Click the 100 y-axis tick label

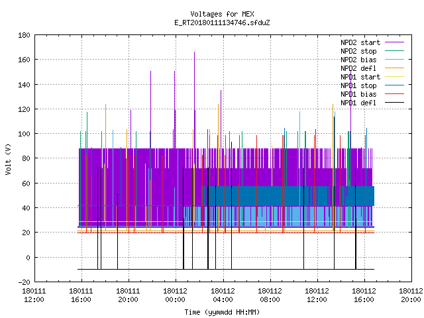click(24, 134)
